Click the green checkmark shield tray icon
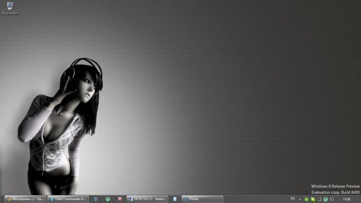This screenshot has height=203, width=361. [x=313, y=199]
